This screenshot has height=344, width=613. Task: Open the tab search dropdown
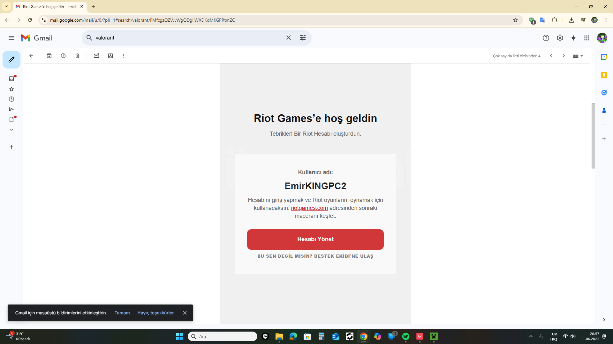tap(6, 6)
